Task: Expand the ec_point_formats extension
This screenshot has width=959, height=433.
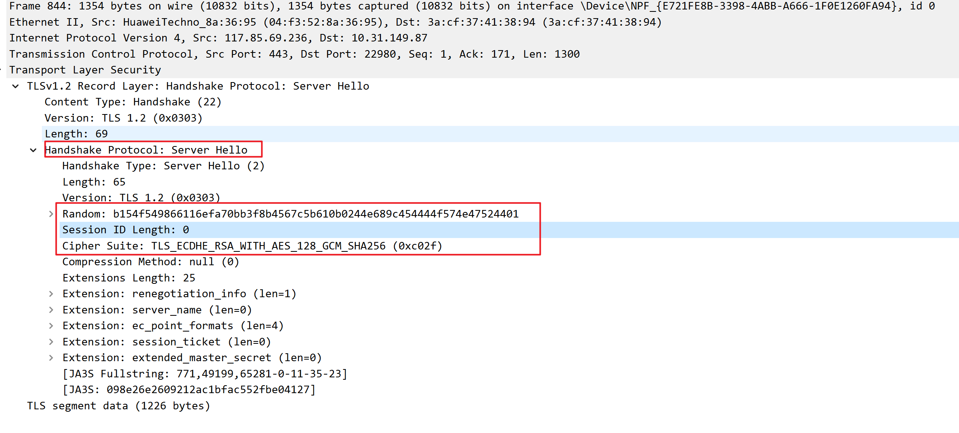Action: pyautogui.click(x=51, y=326)
